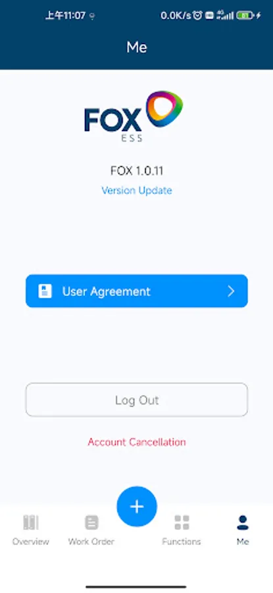Tap the FOX 1.0.11 version text
The height and width of the screenshot is (593, 273).
137,171
